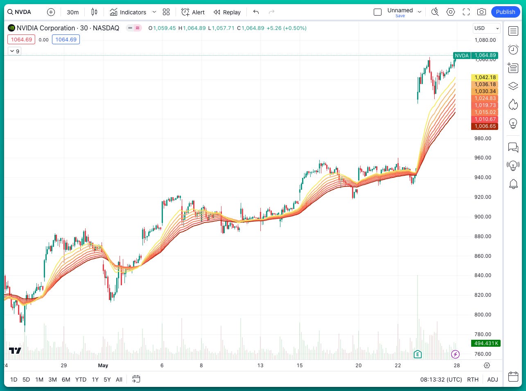
Task: Select the 6M time range
Action: pyautogui.click(x=66, y=380)
